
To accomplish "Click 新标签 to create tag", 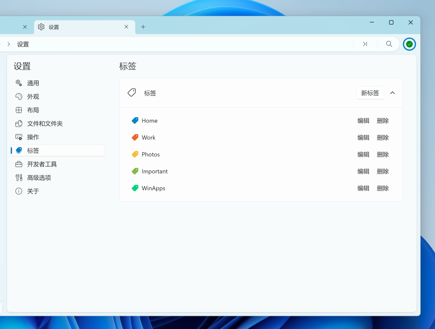I will click(x=370, y=93).
